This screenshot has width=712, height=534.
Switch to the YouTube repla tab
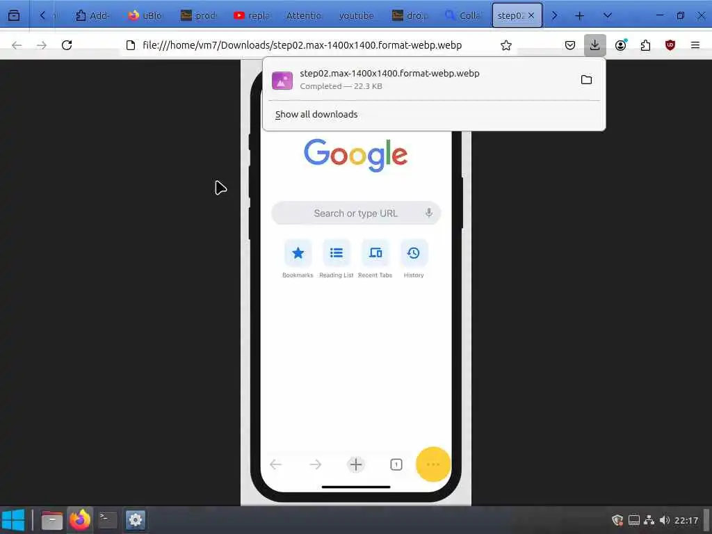click(x=250, y=15)
